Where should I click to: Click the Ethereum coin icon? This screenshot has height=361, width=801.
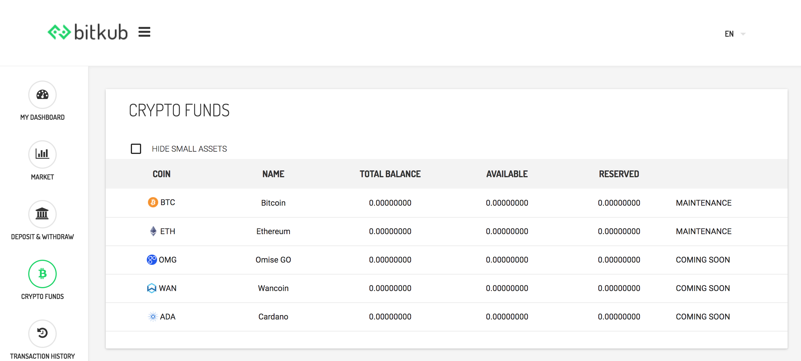(x=153, y=231)
